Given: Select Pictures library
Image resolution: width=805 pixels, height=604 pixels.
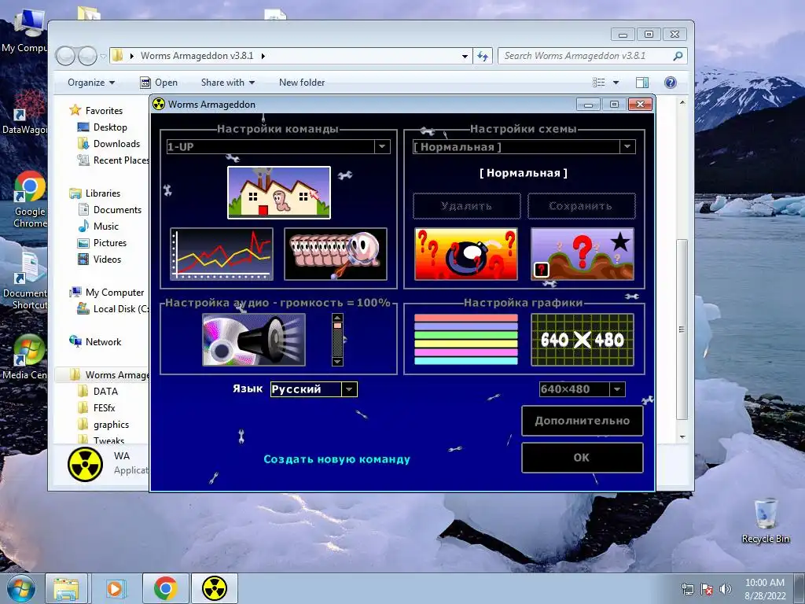Looking at the screenshot, I should click(110, 242).
